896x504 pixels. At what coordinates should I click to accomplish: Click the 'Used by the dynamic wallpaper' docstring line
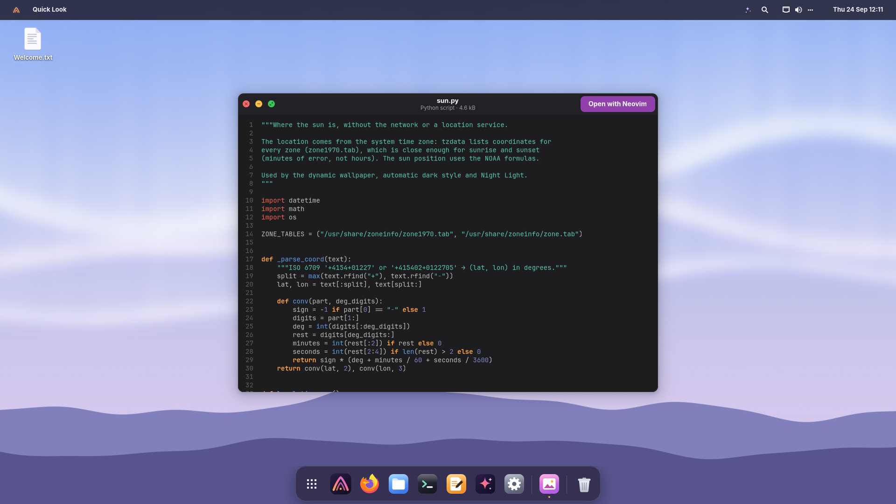(394, 175)
